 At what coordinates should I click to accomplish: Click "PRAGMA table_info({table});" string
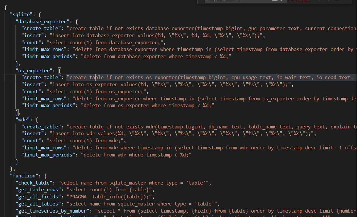pos(109,197)
